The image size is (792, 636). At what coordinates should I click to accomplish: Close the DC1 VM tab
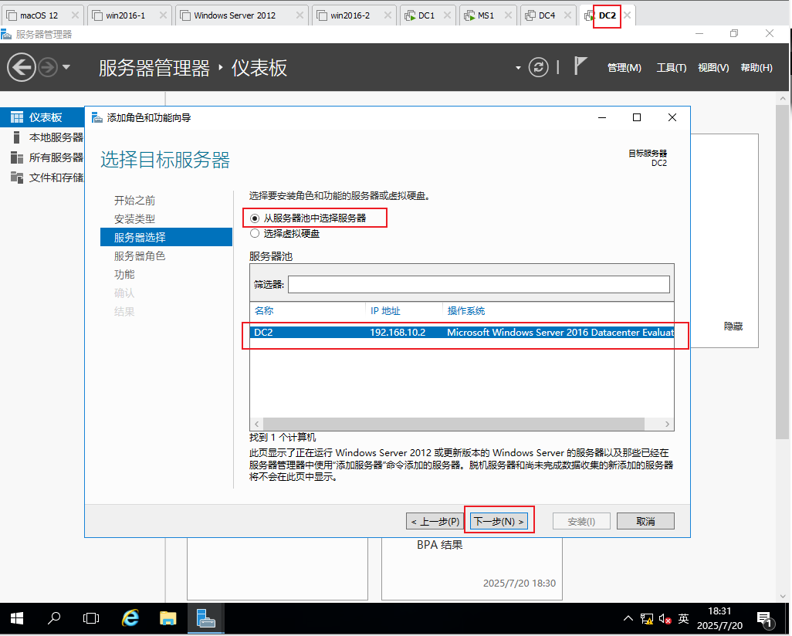447,15
